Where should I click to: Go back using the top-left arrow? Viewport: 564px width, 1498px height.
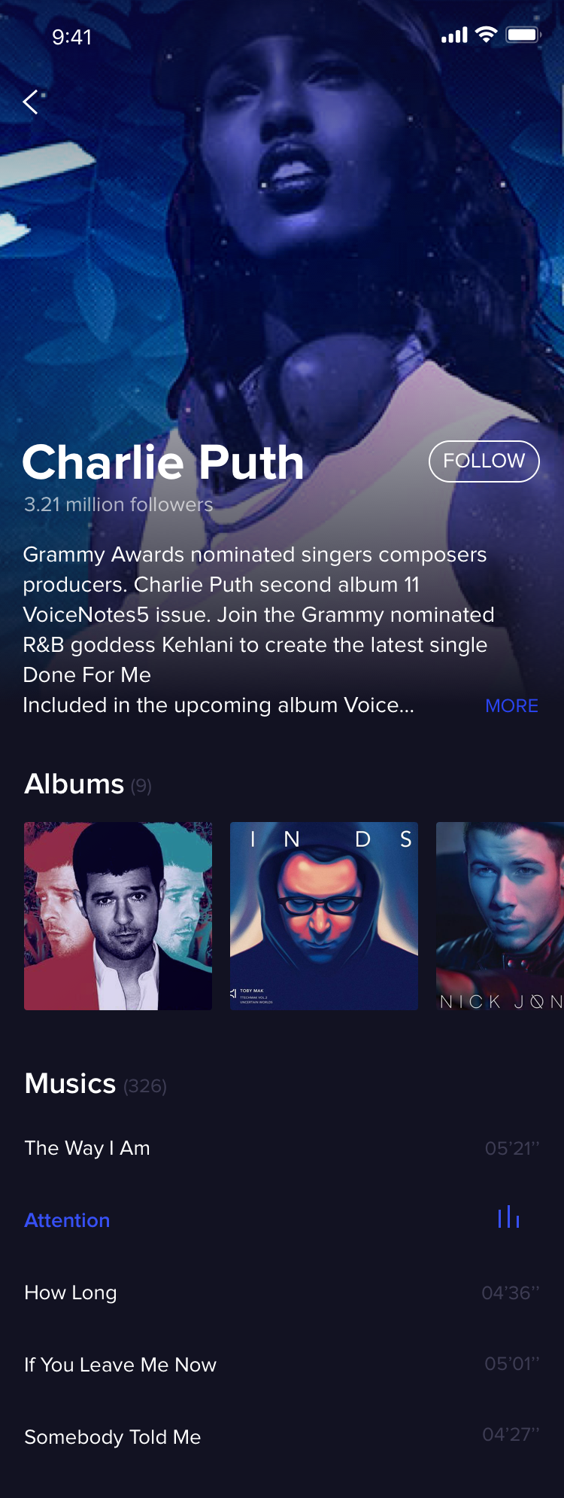click(x=30, y=102)
